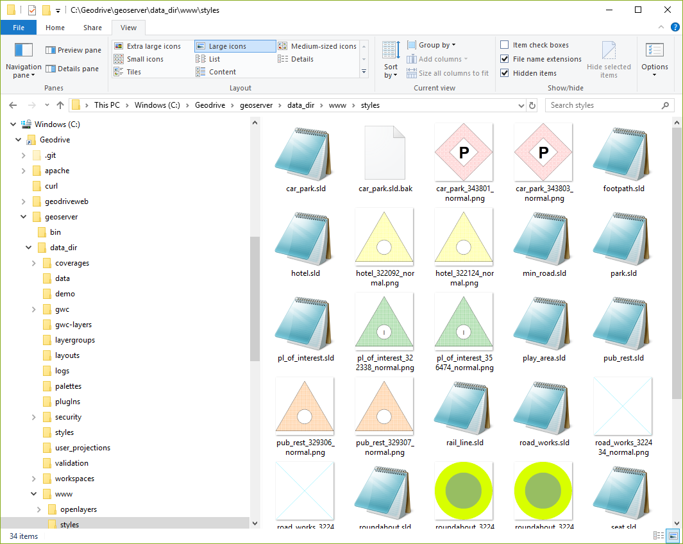
Task: Collapse the Windows (C:) tree node
Action: click(13, 124)
